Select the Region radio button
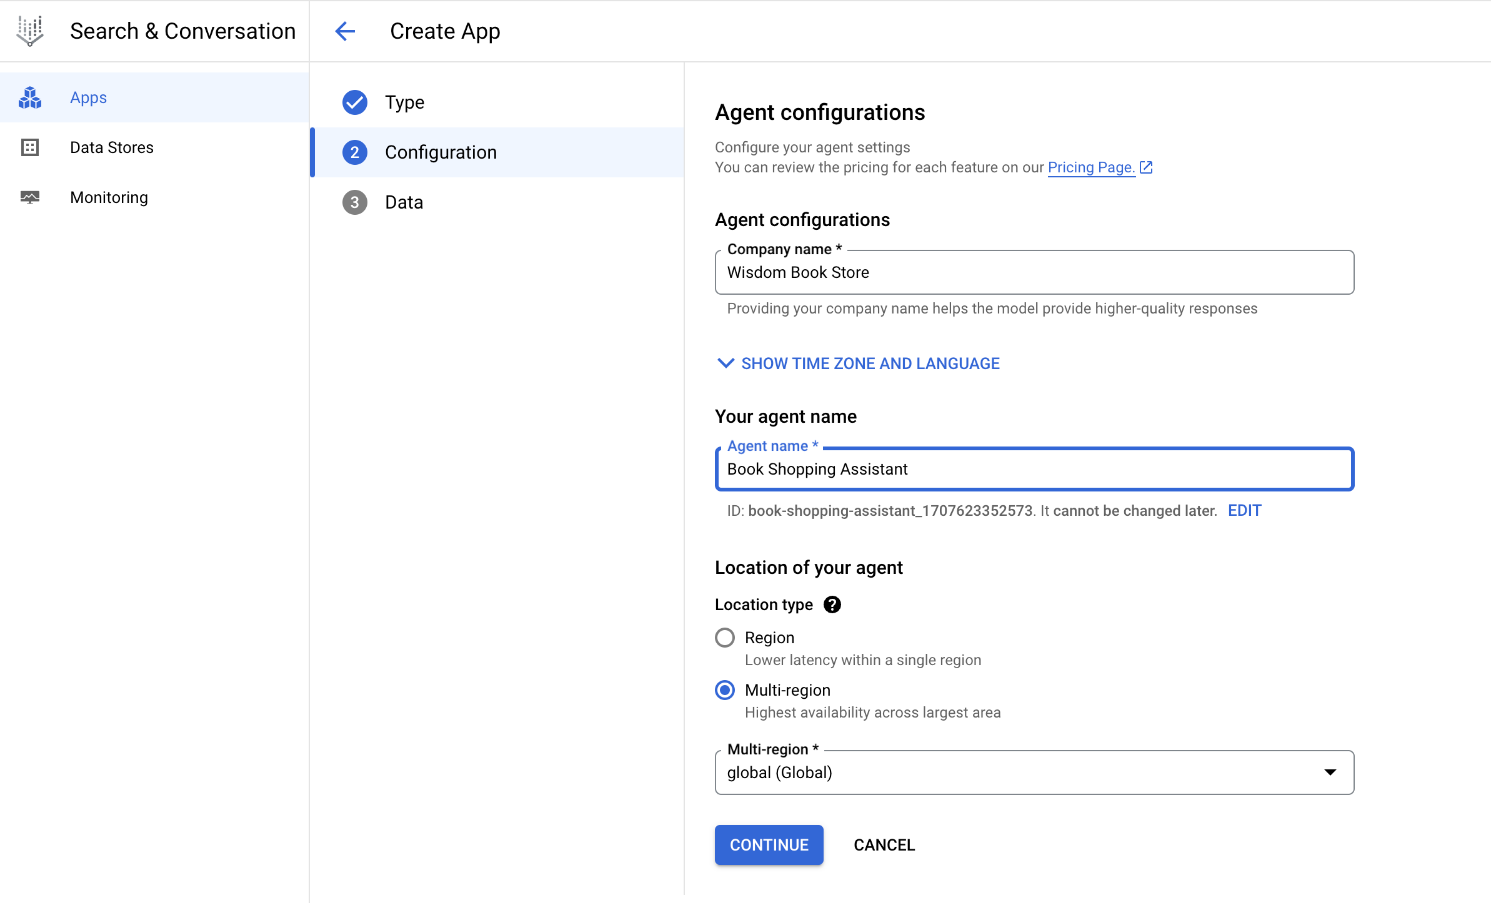The width and height of the screenshot is (1491, 903). [725, 638]
